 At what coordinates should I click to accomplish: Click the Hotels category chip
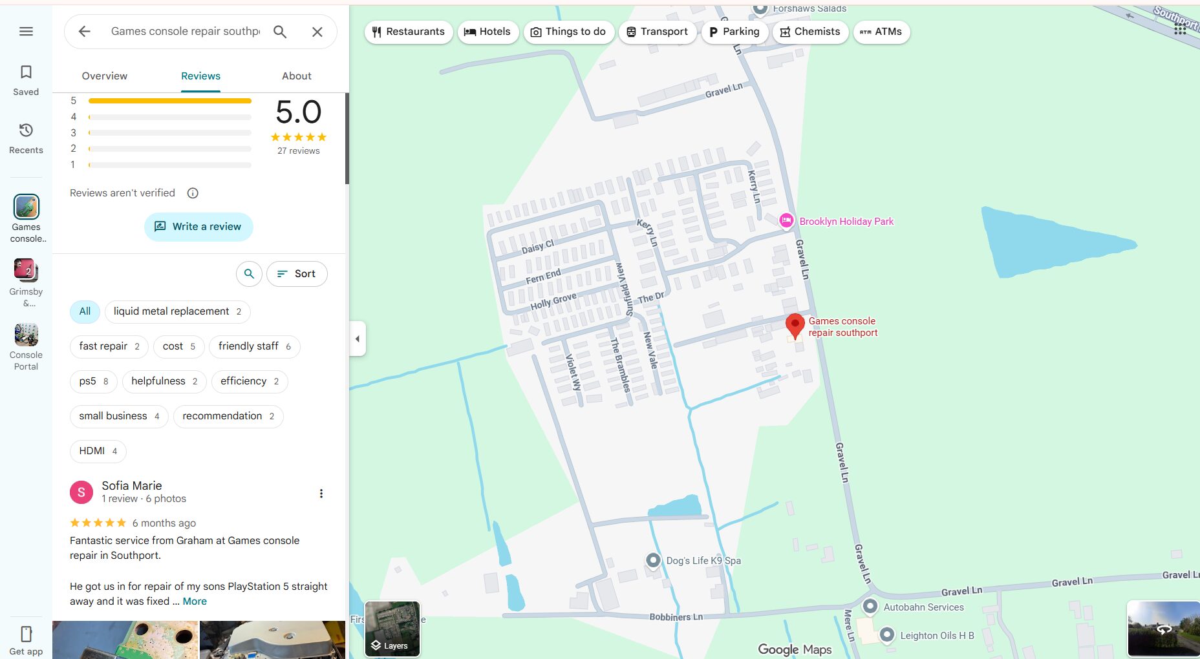pyautogui.click(x=488, y=32)
